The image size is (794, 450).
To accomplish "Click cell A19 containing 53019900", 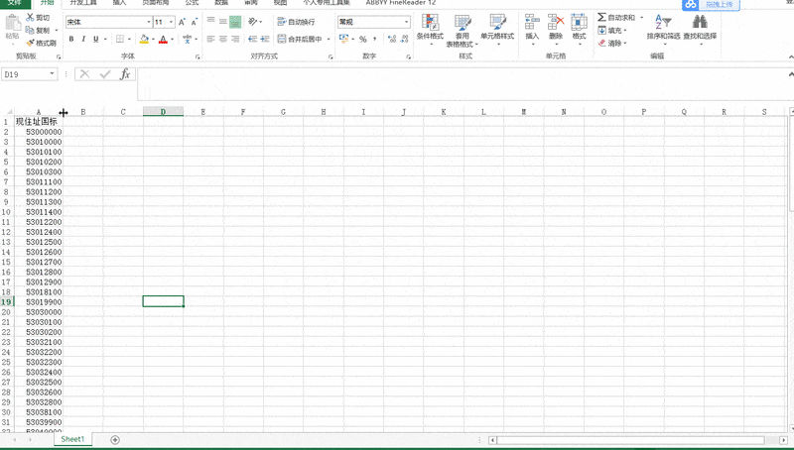I will 39,302.
